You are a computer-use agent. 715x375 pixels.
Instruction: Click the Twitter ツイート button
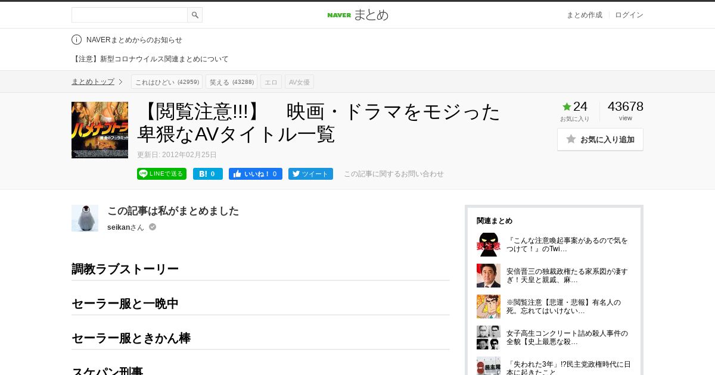[x=310, y=174]
